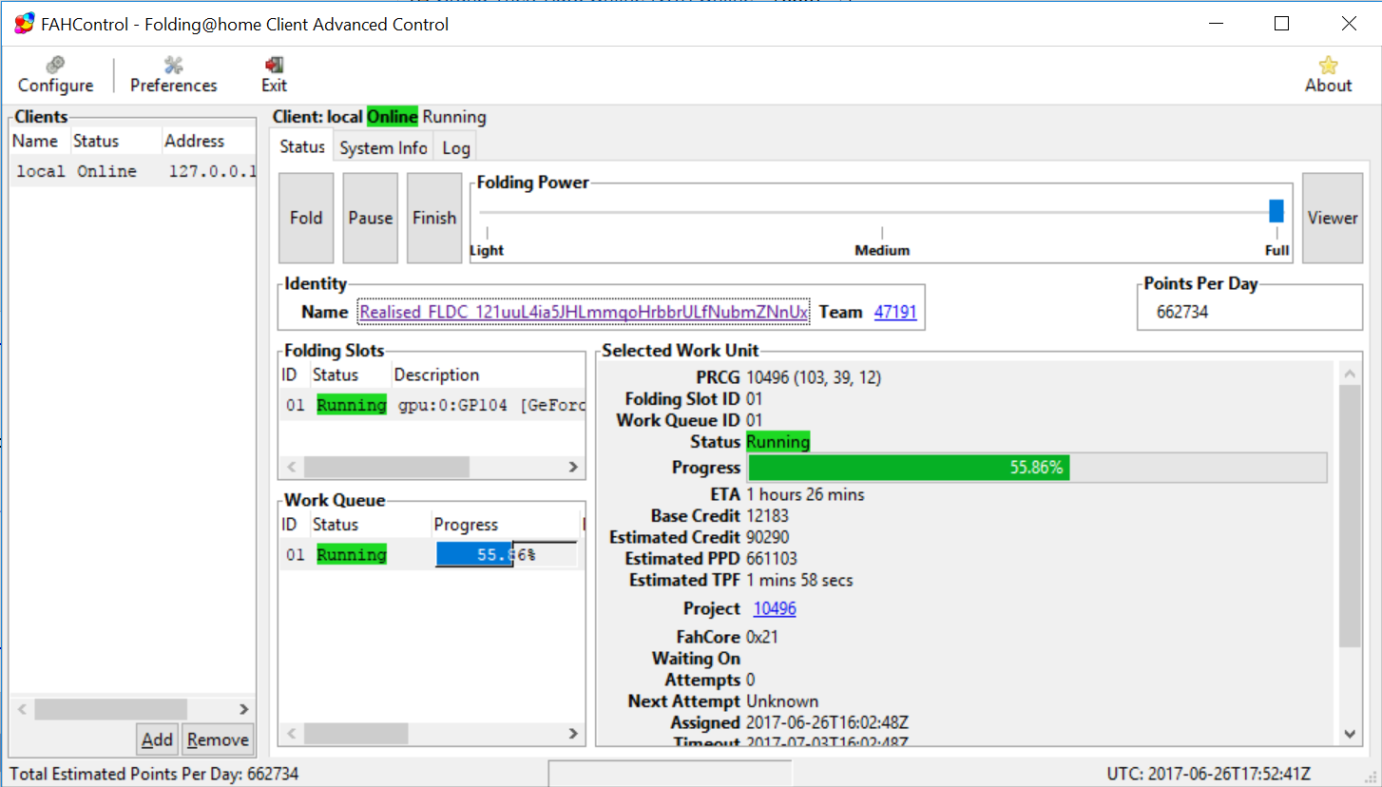Click the Selected Work Unit scroll up arrow
The width and height of the screenshot is (1382, 787).
1350,374
